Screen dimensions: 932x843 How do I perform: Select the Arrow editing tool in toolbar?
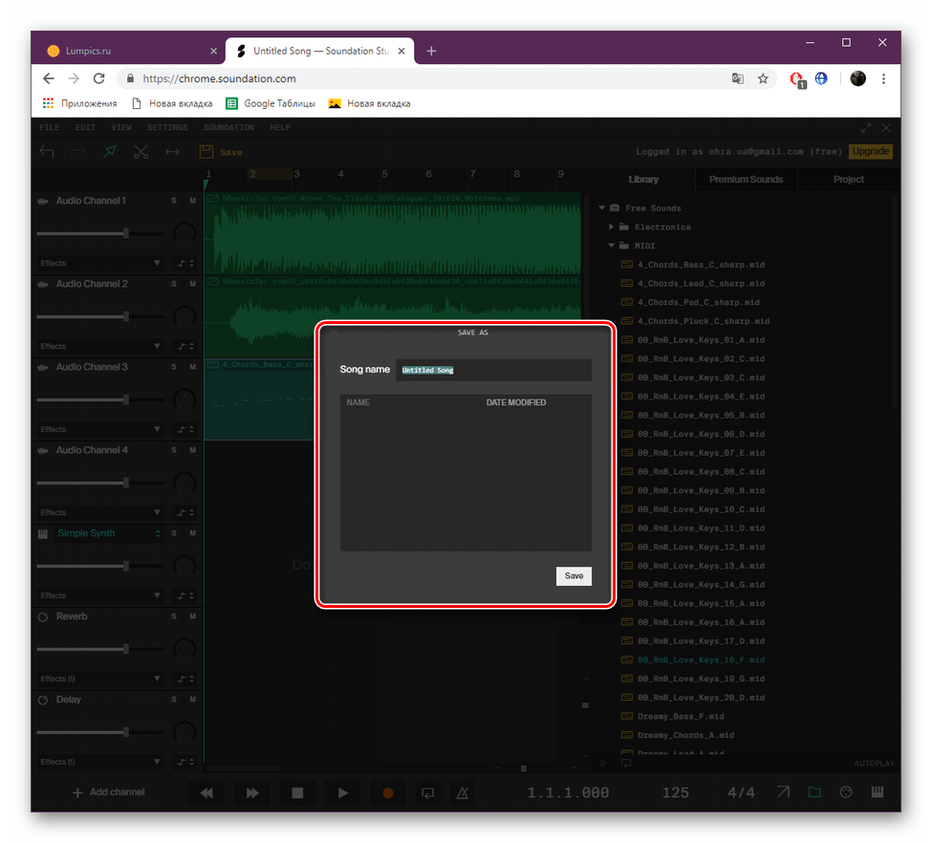tap(109, 151)
